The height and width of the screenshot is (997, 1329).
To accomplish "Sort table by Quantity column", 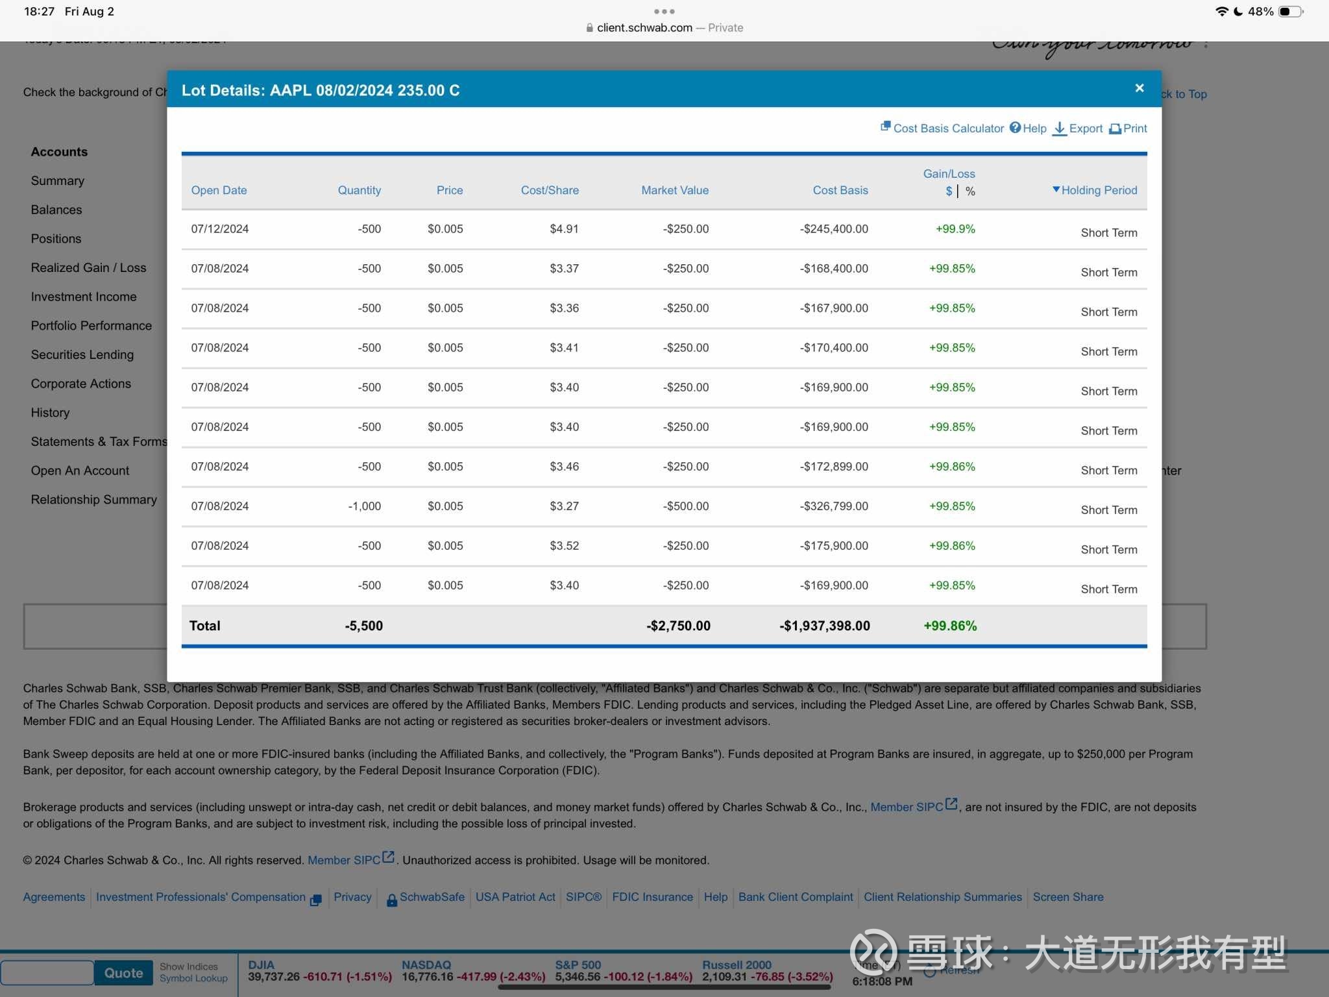I will 359,190.
